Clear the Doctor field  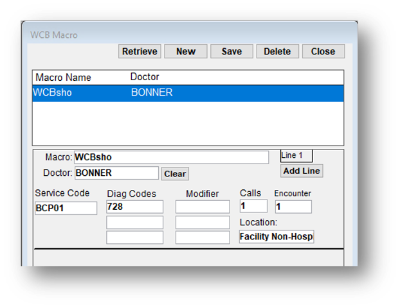175,174
